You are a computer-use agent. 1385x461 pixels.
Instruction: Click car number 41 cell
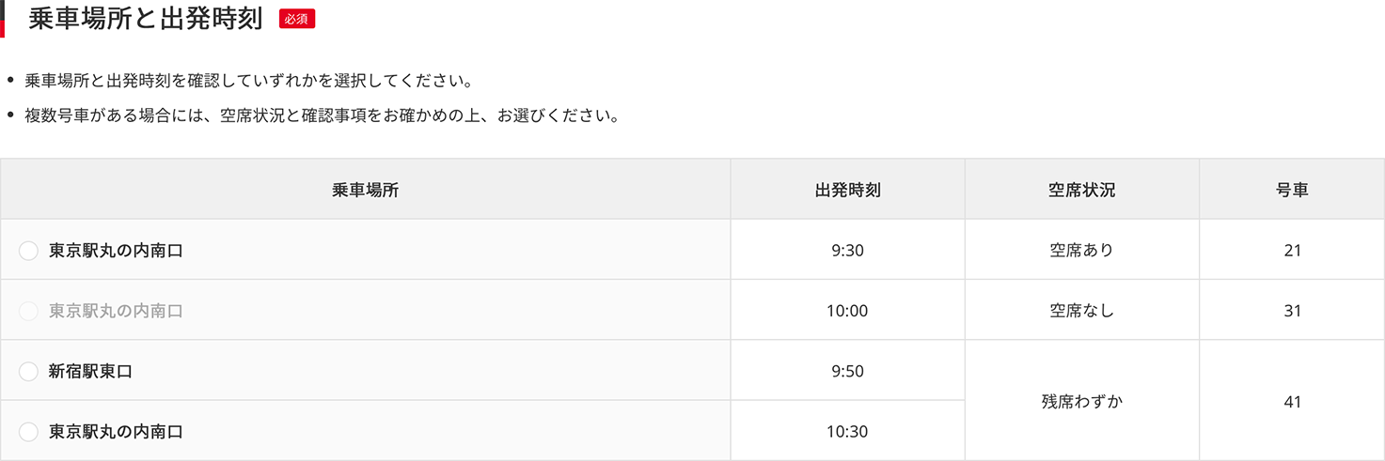point(1292,401)
